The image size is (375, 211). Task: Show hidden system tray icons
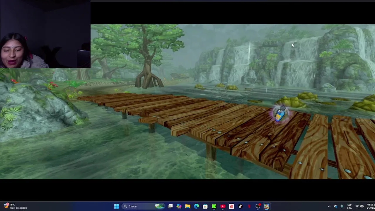[329, 206]
